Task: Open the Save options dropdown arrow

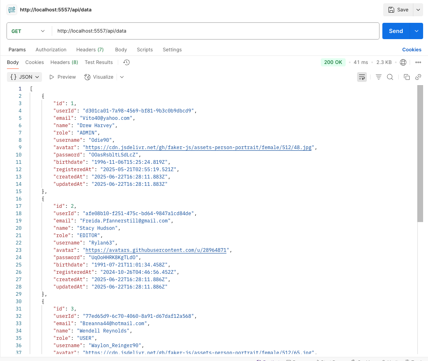Action: click(x=418, y=10)
